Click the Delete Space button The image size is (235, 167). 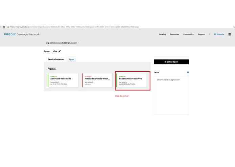click(x=171, y=62)
